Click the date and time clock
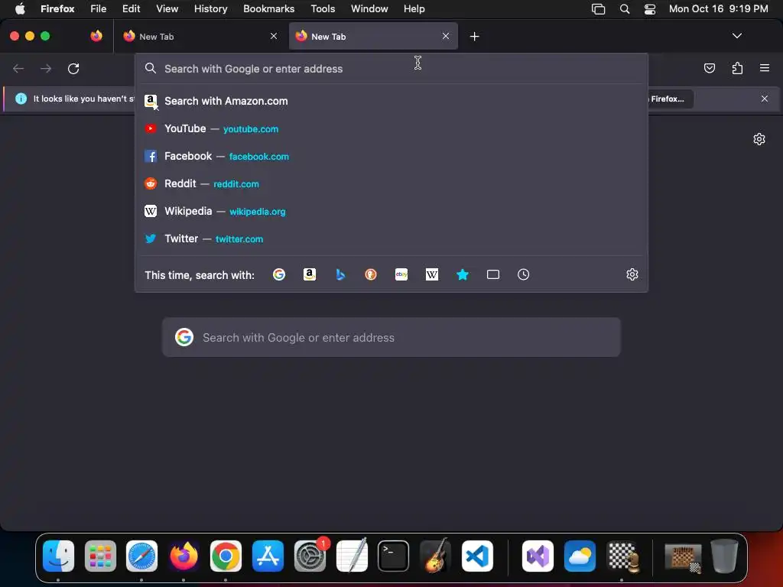The height and width of the screenshot is (587, 783). [718, 8]
